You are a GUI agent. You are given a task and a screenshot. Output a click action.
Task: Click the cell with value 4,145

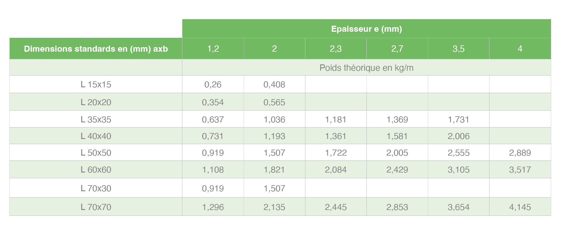tap(520, 207)
